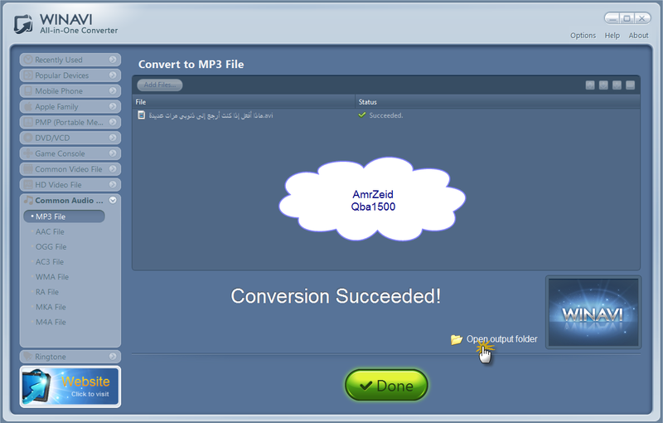The image size is (663, 423).
Task: Choose OGG File format
Action: click(51, 246)
